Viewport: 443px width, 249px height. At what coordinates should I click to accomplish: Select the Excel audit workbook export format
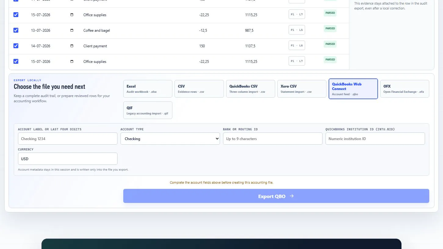(x=148, y=89)
